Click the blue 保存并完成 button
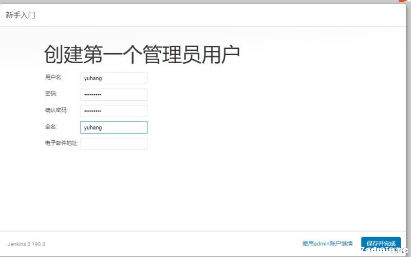The image size is (411, 257). coord(381,244)
